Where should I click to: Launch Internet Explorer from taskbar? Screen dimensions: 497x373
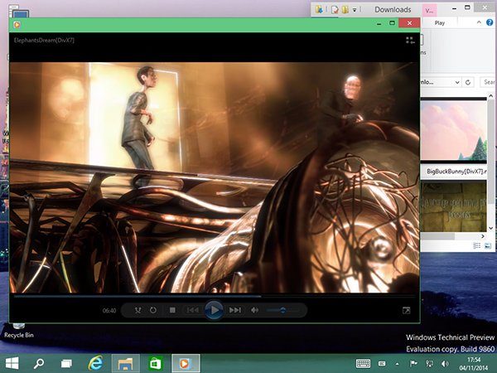(x=96, y=363)
